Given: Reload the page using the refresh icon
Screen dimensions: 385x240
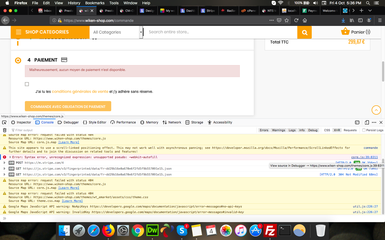Looking at the screenshot, I should click(x=296, y=20).
